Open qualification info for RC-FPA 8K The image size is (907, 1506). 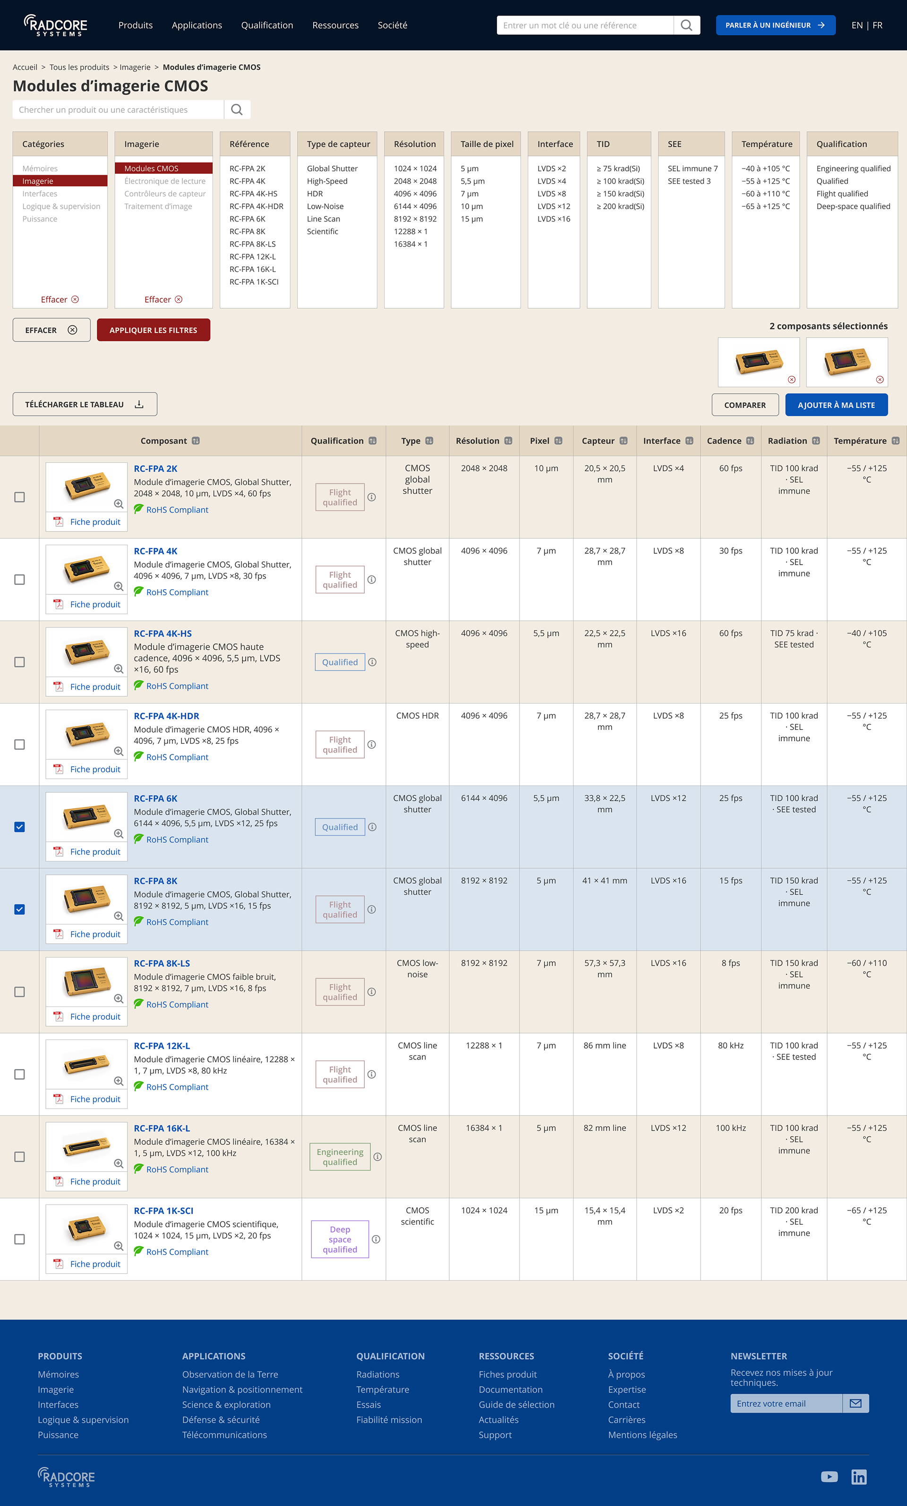[x=372, y=909]
